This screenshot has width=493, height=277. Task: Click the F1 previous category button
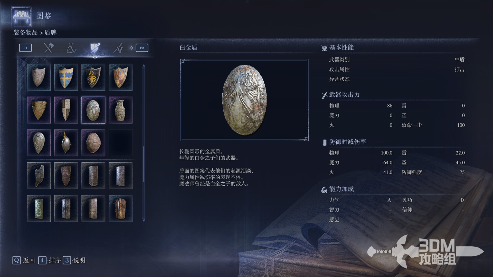point(25,48)
